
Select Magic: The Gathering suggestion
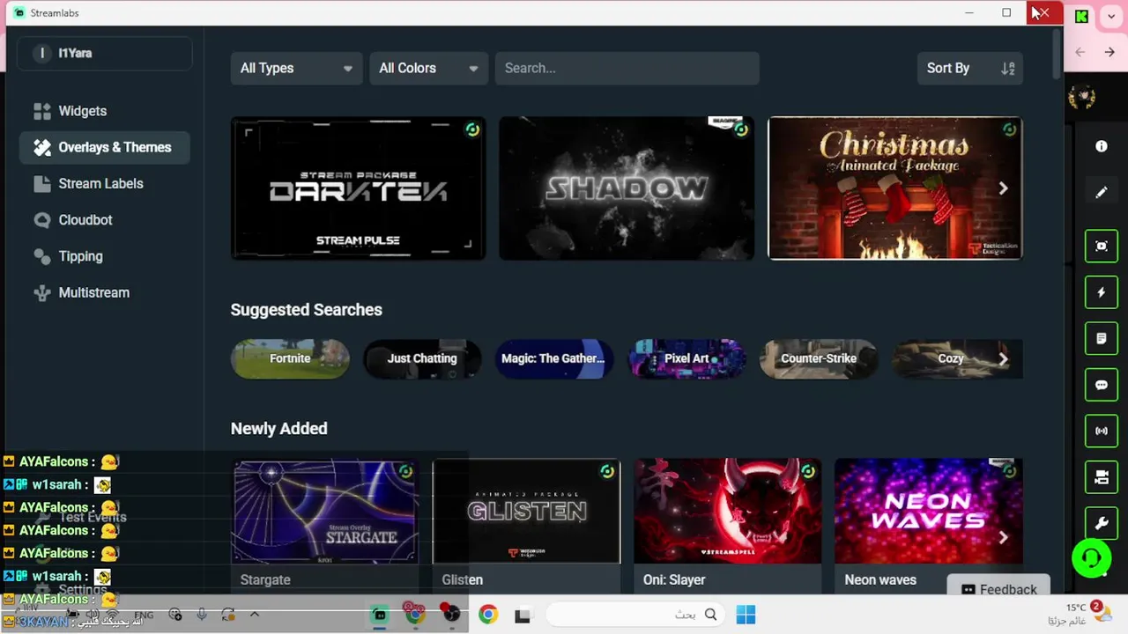pos(553,358)
